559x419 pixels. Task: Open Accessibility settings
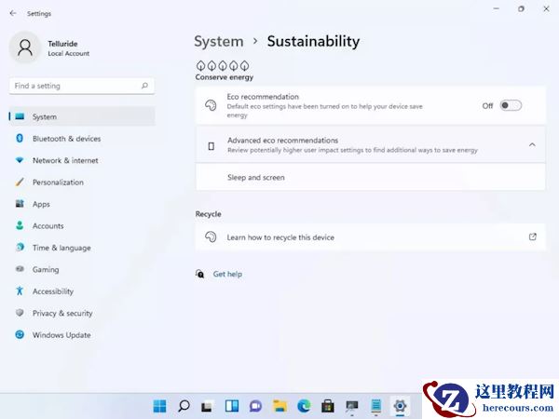click(82, 291)
